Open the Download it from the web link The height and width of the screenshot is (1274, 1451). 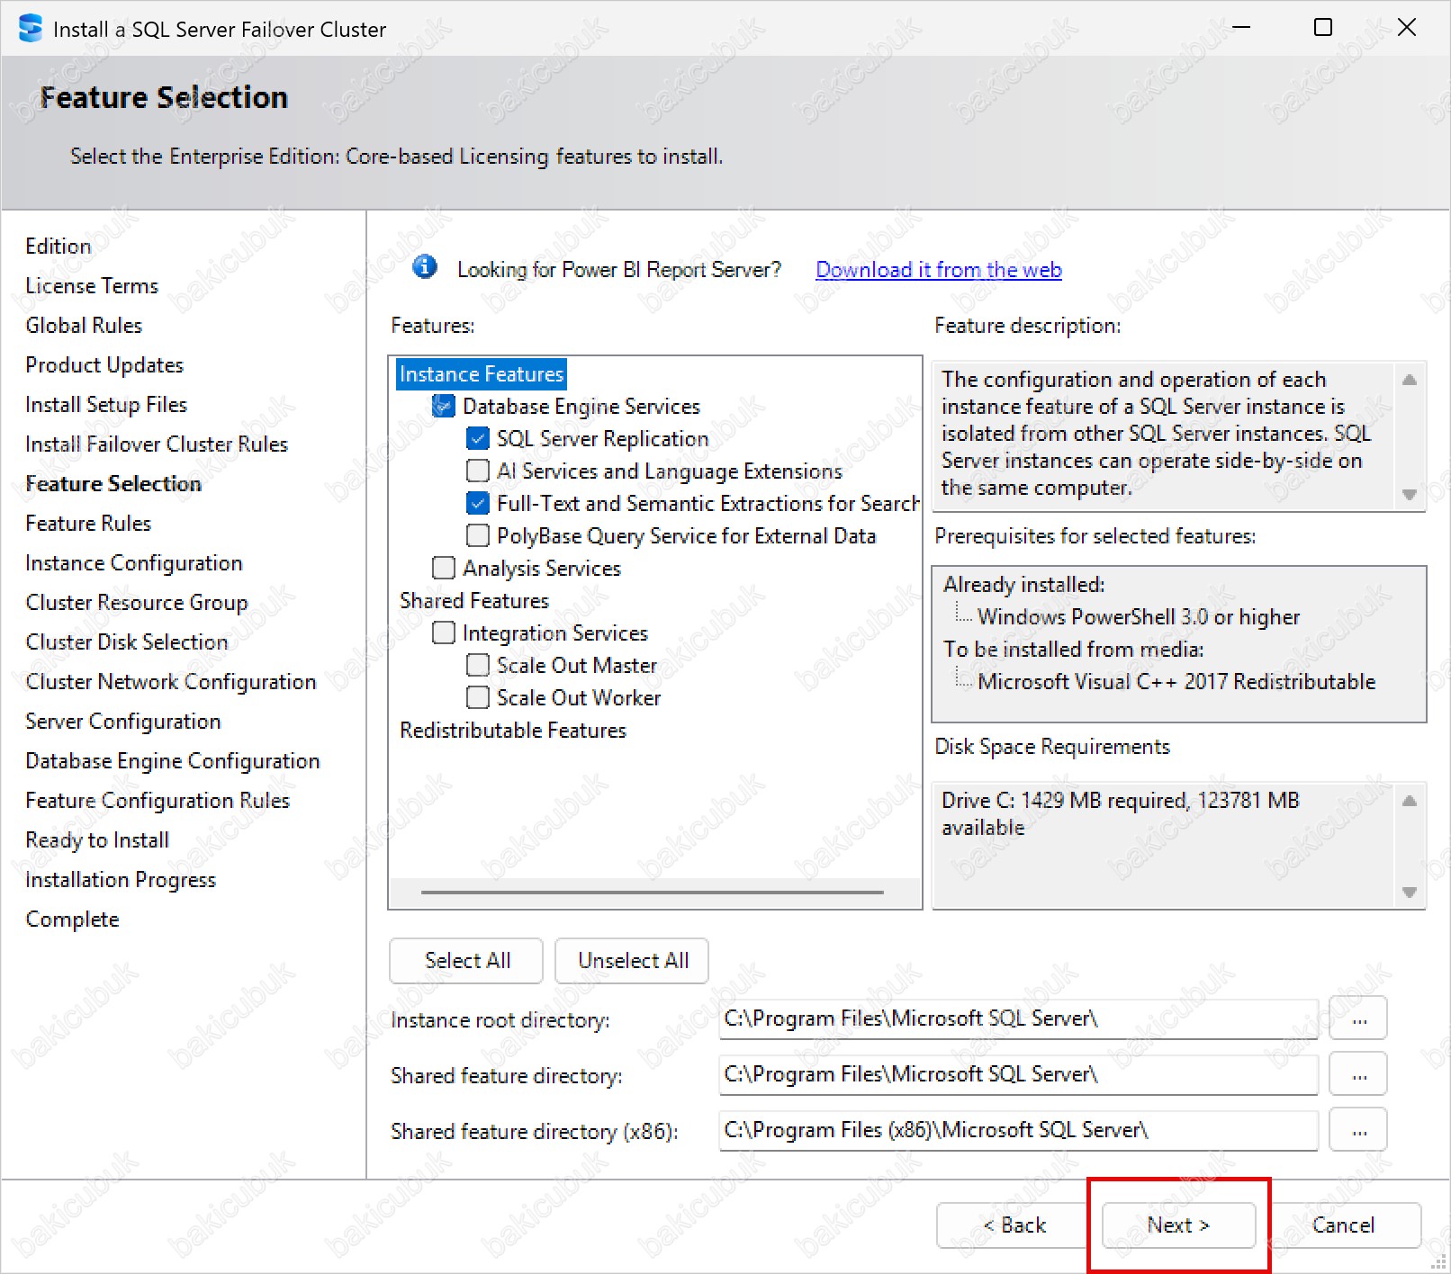[x=938, y=270]
